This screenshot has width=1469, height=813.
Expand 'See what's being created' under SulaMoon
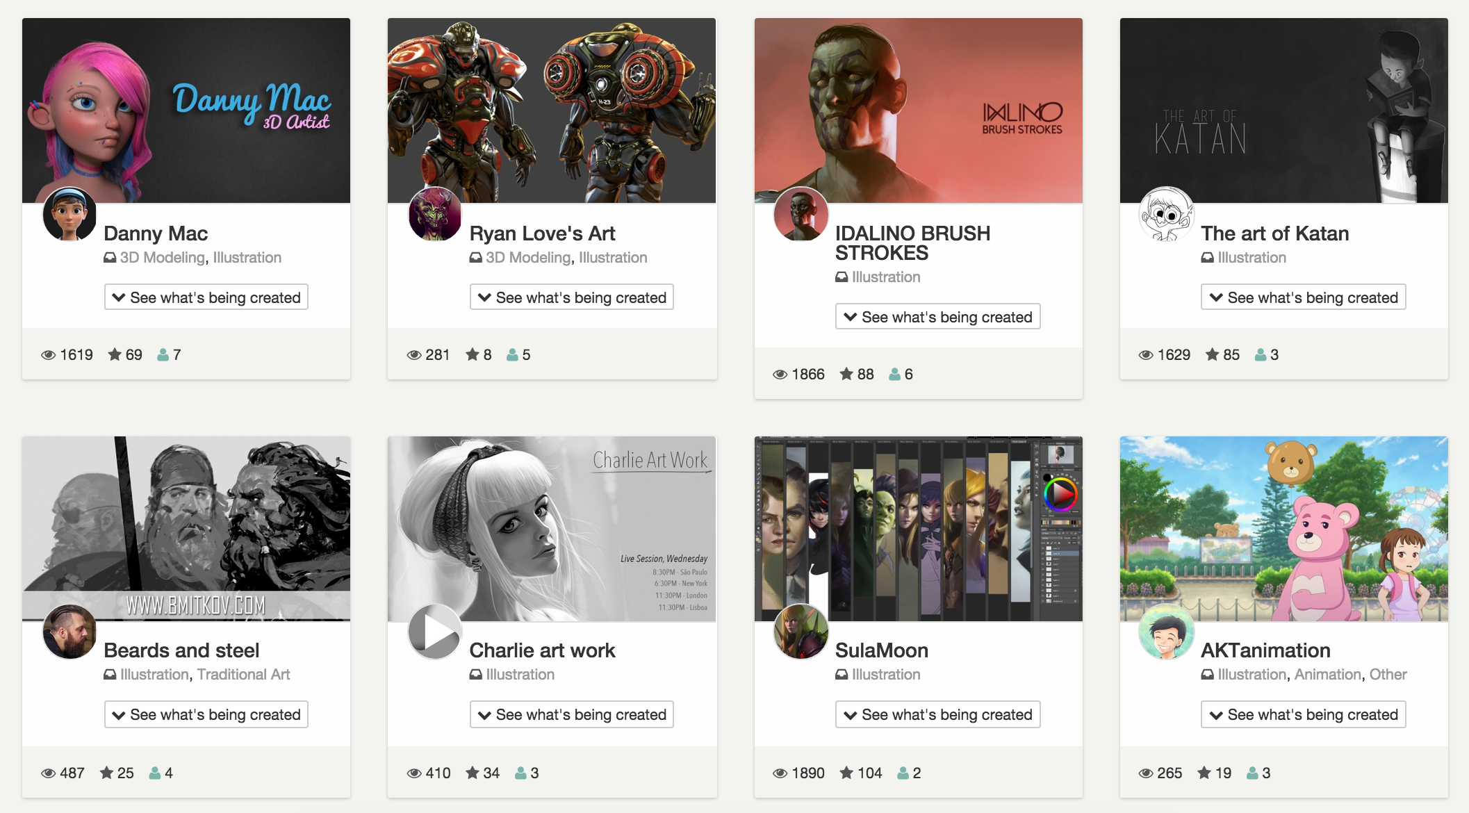[x=937, y=714]
